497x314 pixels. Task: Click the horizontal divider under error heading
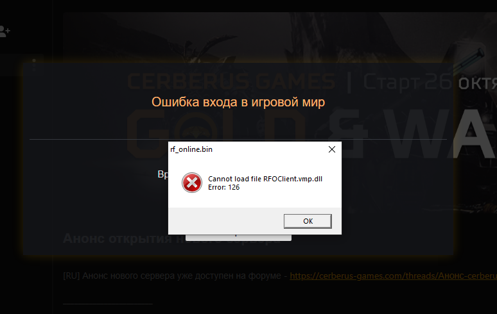click(x=238, y=139)
